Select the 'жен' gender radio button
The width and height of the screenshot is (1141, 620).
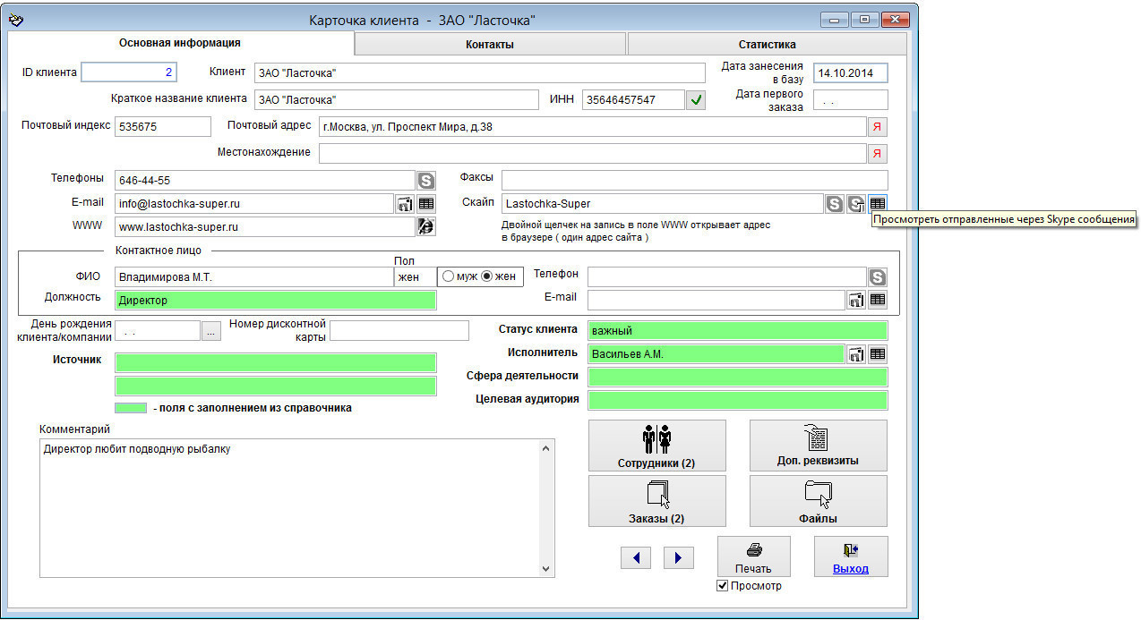click(487, 276)
